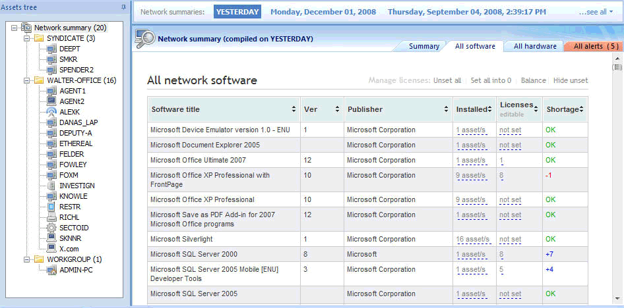
Task: Switch to the Summary tab
Action: [x=424, y=46]
